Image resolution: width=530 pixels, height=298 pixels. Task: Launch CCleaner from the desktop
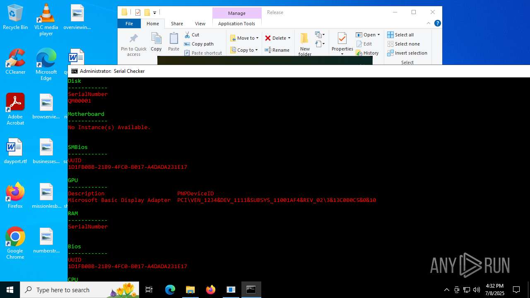[15, 62]
